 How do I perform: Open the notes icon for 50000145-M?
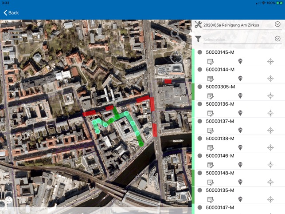[x=210, y=62]
